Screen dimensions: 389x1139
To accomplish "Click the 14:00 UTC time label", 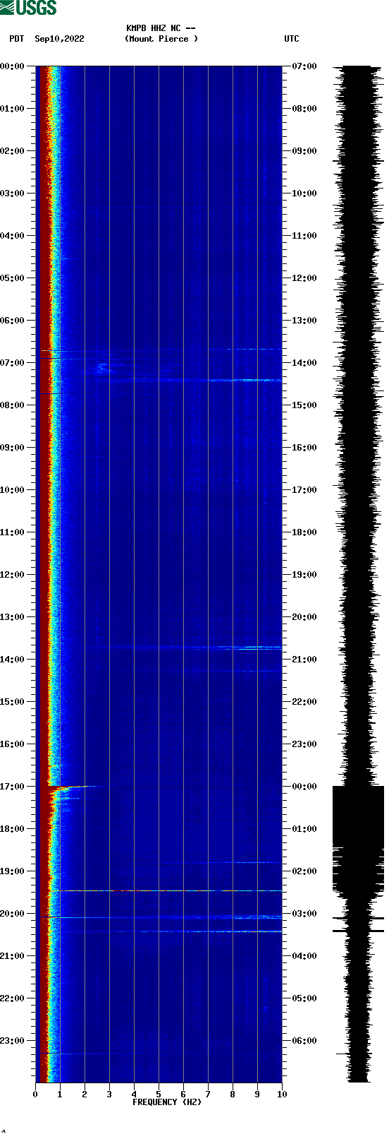I will point(304,363).
